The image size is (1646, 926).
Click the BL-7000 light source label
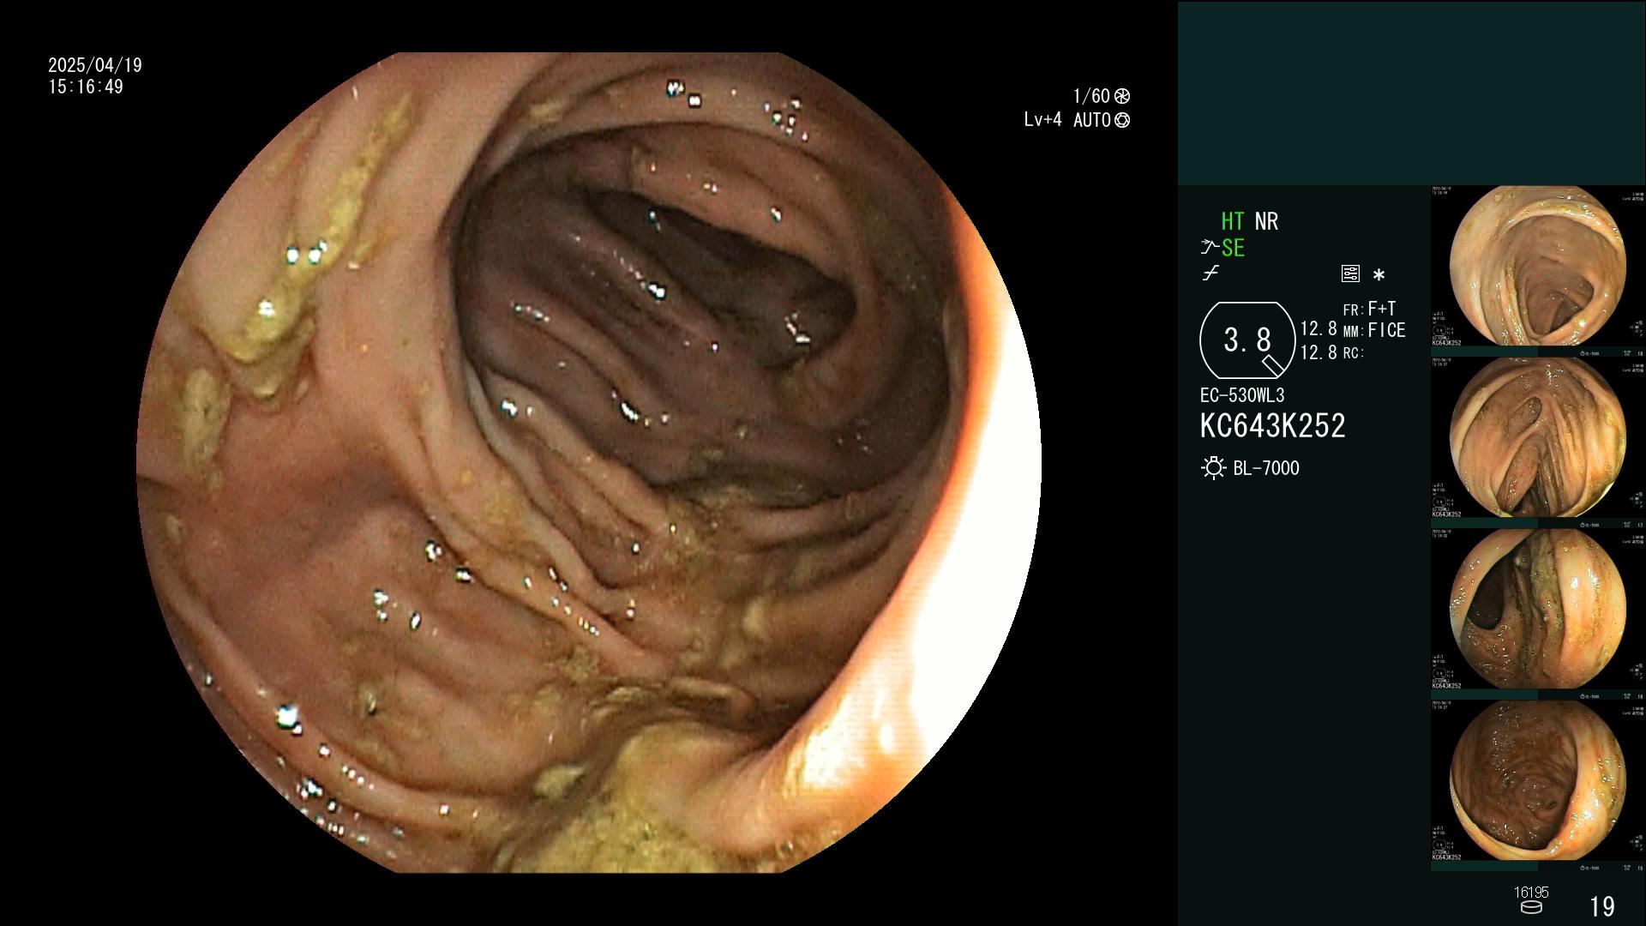1266,468
